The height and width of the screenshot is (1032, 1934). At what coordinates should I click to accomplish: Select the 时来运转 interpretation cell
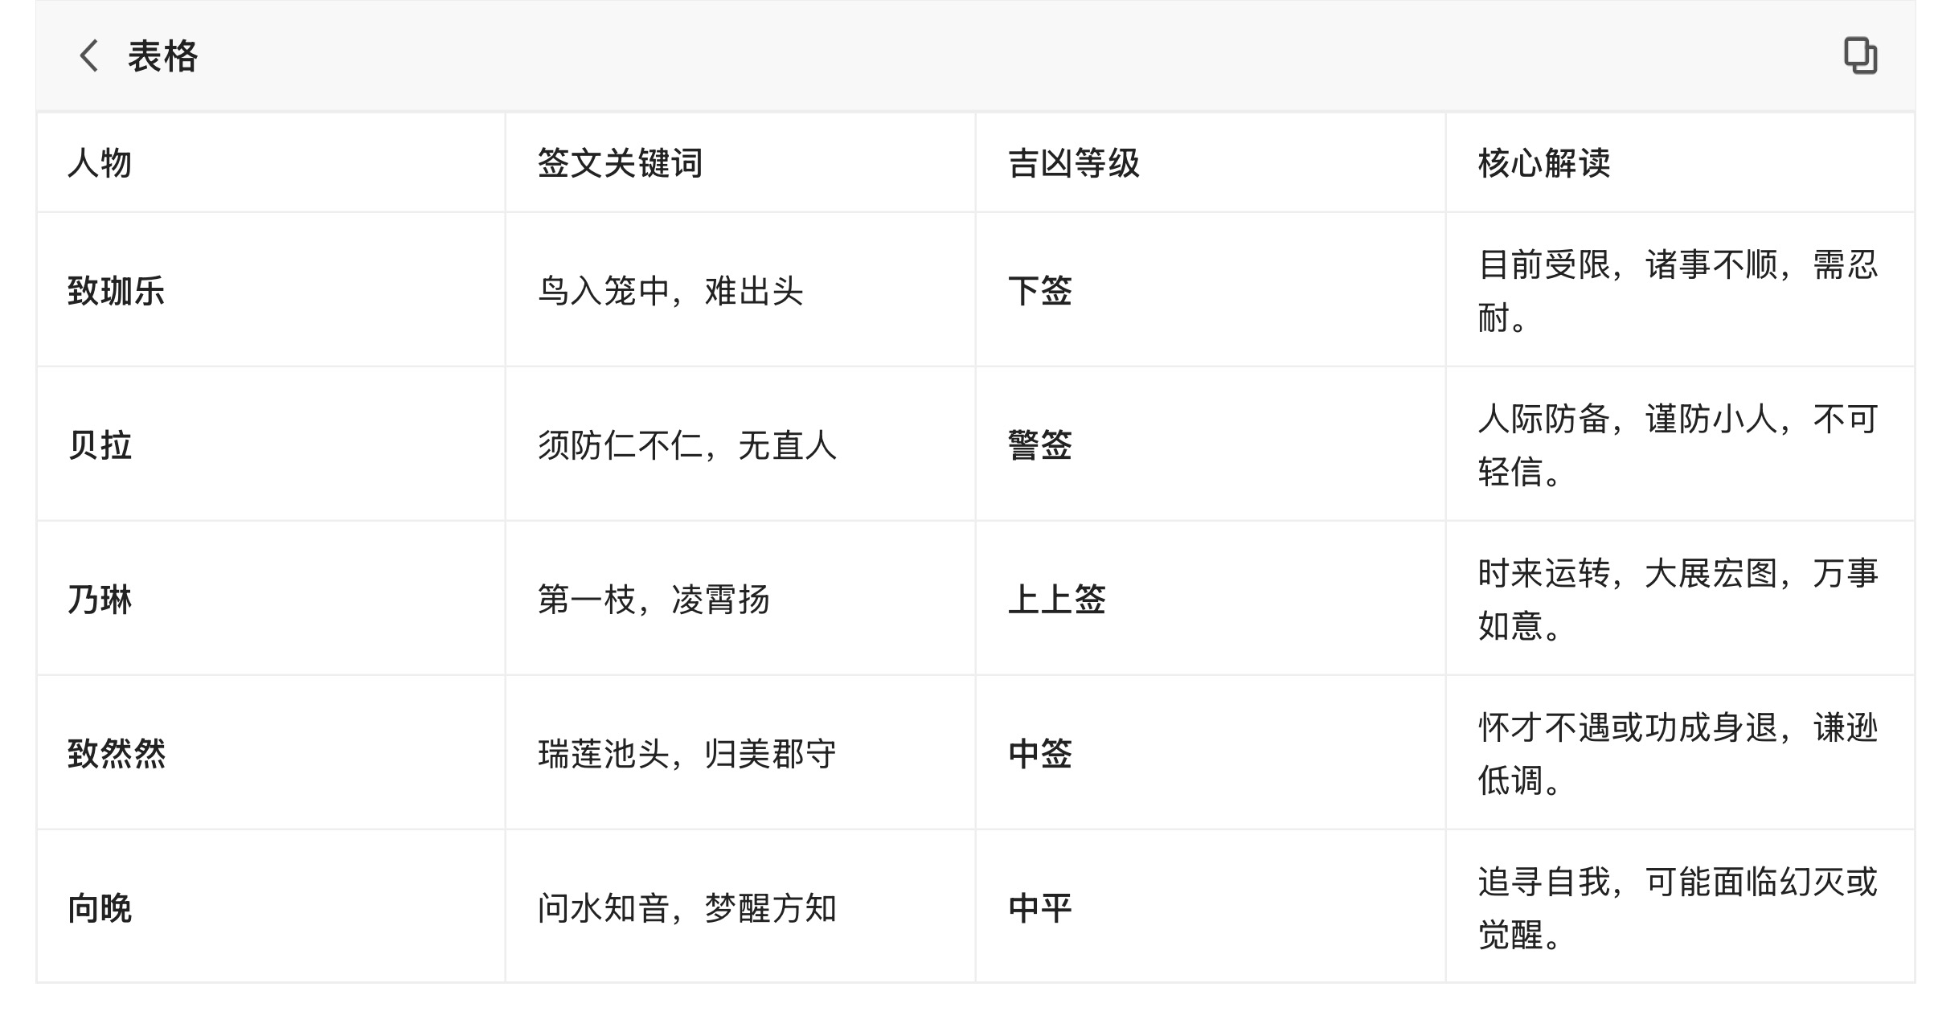[x=1678, y=599]
